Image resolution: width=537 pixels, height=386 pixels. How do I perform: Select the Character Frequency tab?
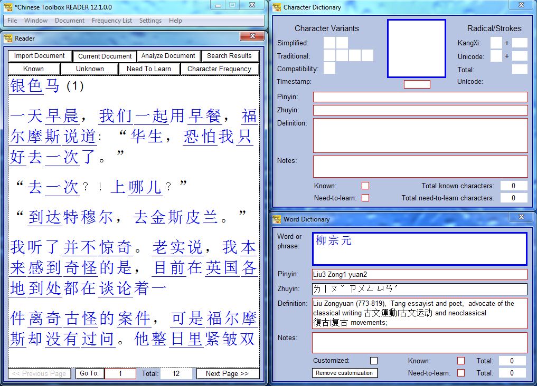[x=219, y=69]
